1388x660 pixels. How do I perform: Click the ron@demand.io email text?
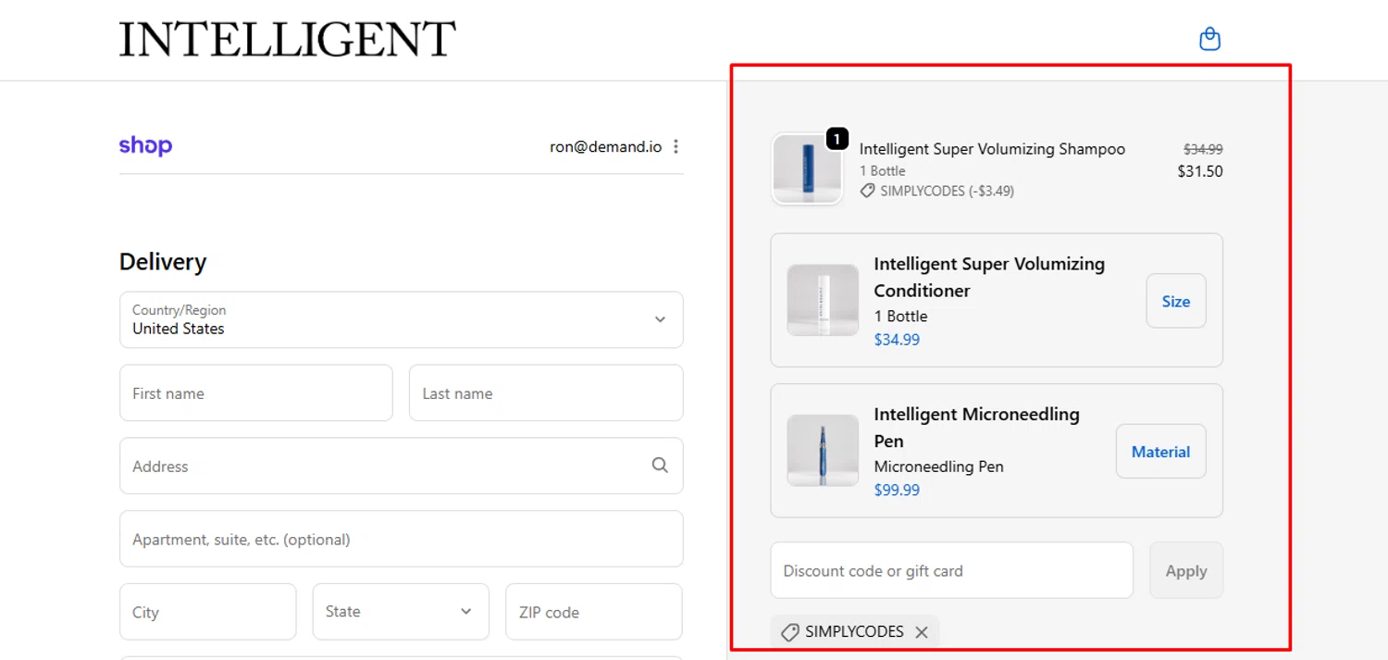tap(606, 146)
